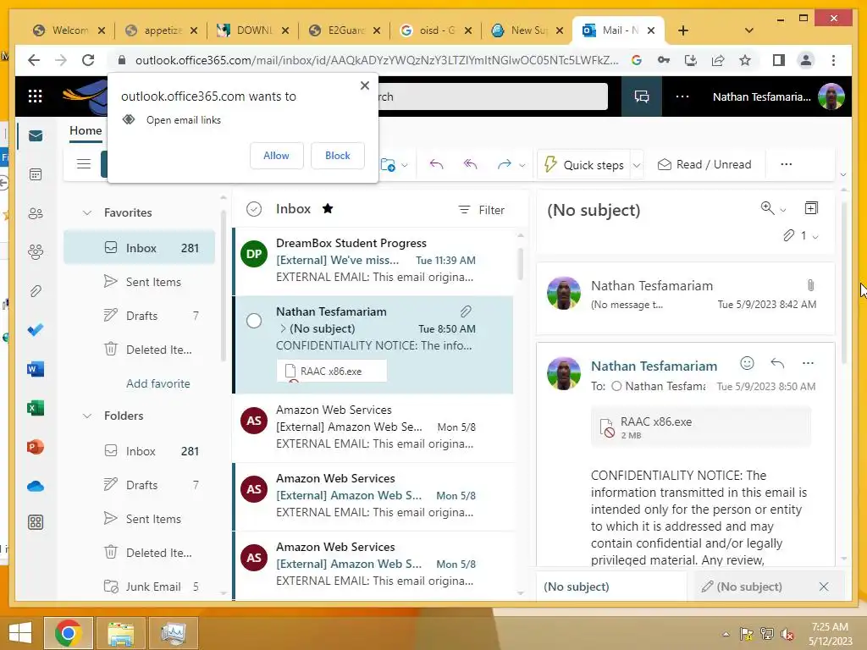Open the Forward options dropdown arrow
This screenshot has height=650, width=867.
(x=522, y=165)
